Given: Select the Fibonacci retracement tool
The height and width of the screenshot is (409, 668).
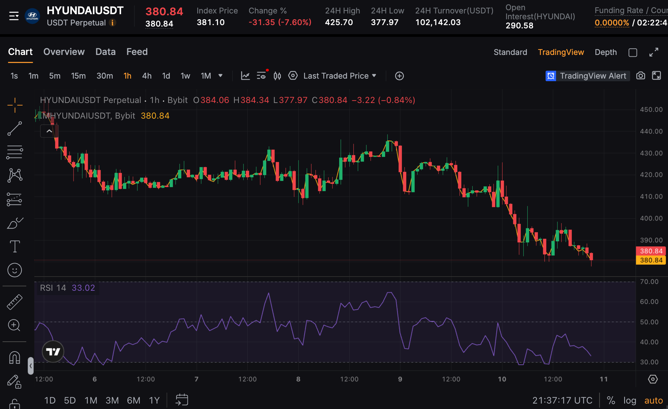Looking at the screenshot, I should [15, 152].
